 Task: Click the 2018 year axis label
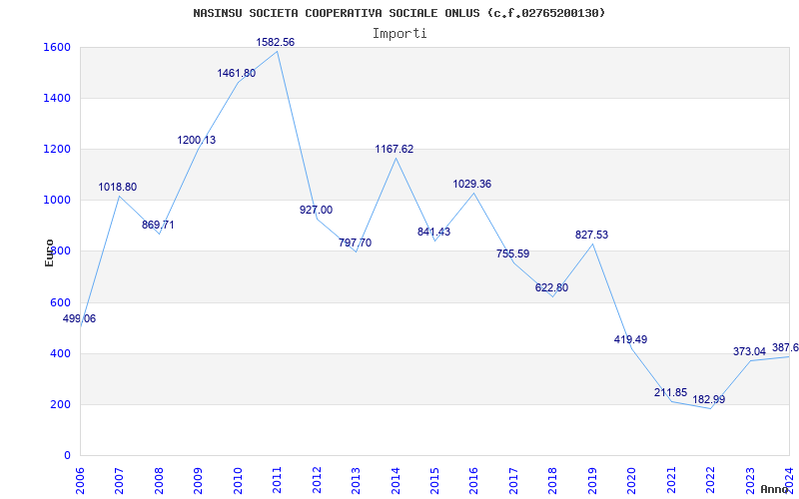point(553,480)
